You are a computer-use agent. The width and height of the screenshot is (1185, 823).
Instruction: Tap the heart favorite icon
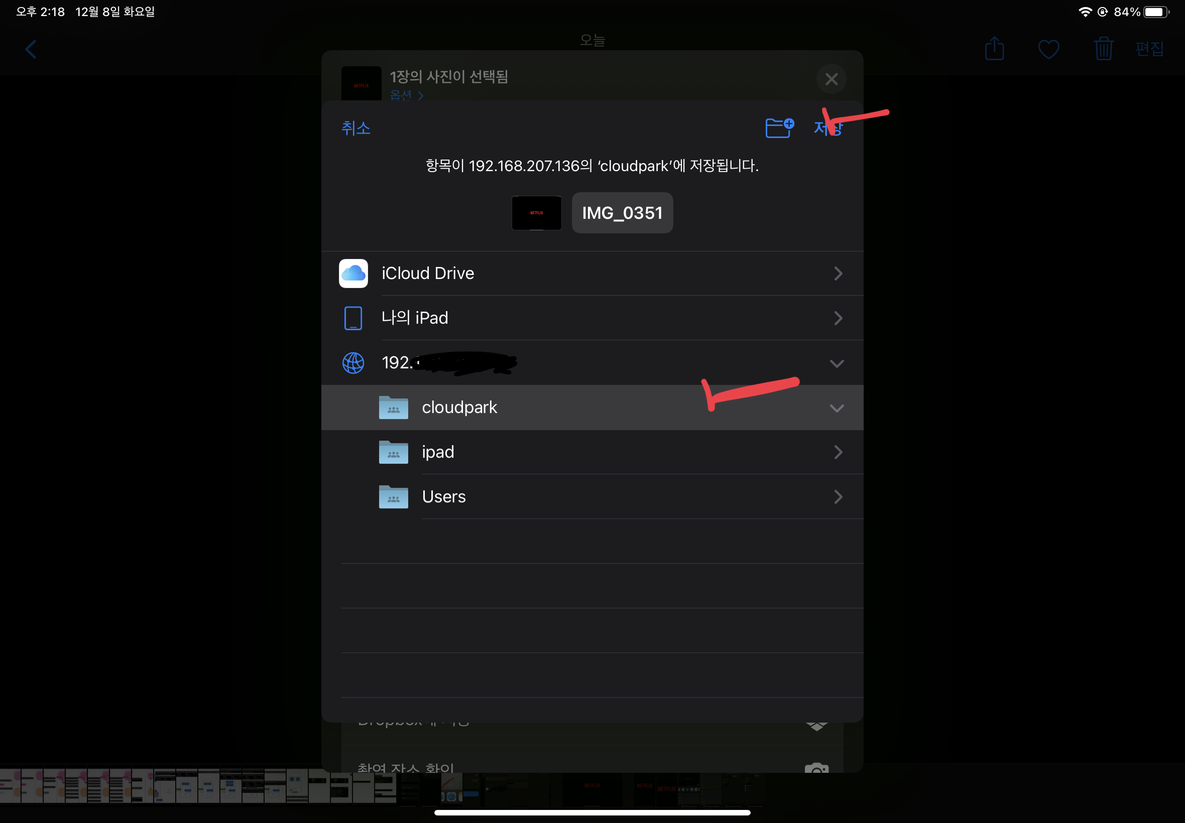click(x=1048, y=50)
